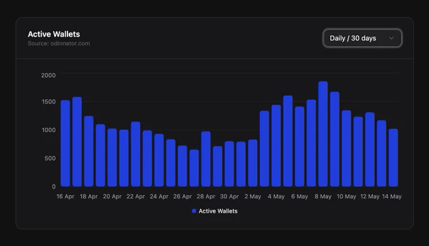Click the 4 May axis label
Image resolution: width=429 pixels, height=246 pixels.
276,196
